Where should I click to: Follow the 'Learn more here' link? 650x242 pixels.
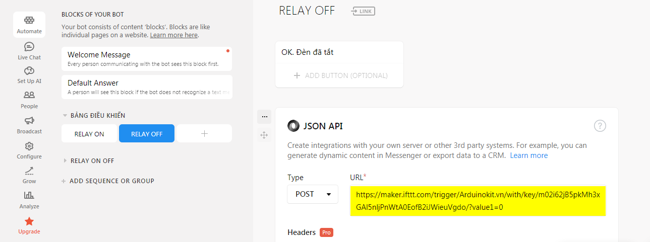click(x=173, y=35)
